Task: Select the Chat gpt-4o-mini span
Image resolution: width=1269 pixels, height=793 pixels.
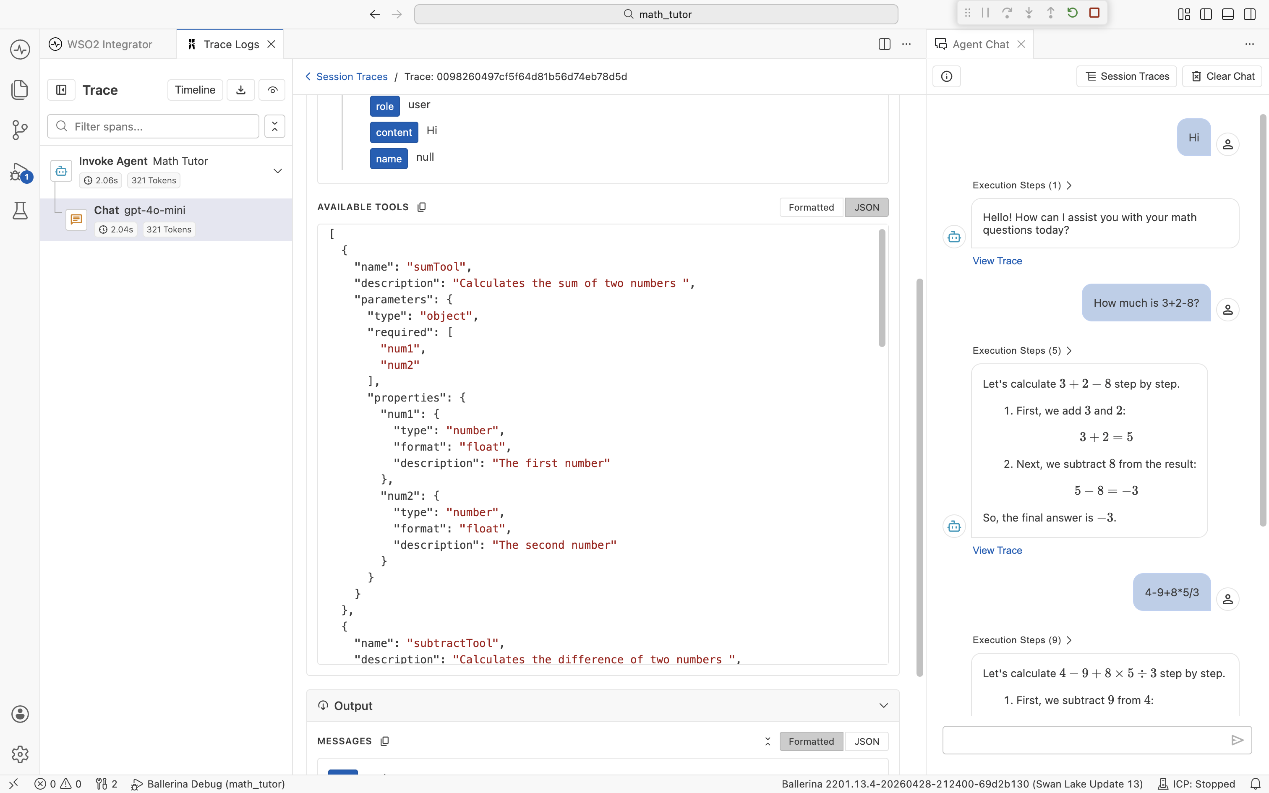Action: click(166, 220)
